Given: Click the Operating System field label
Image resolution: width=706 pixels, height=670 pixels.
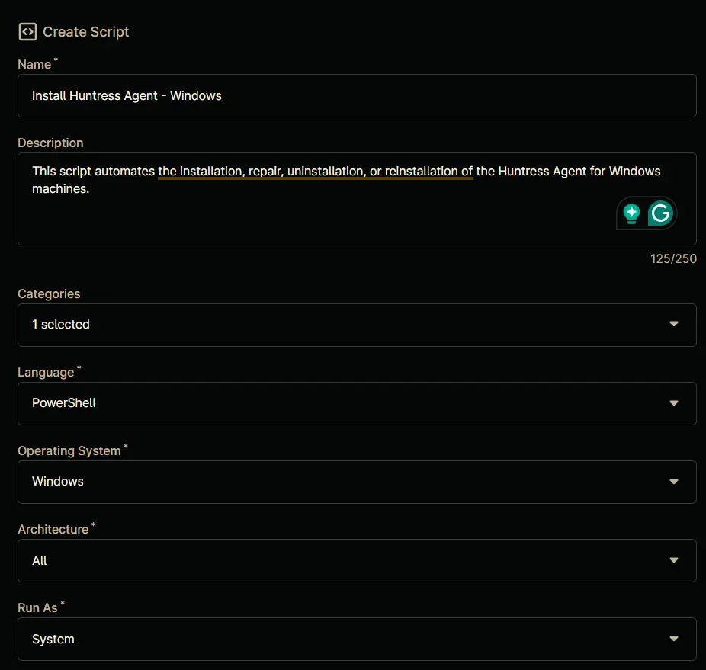Looking at the screenshot, I should pos(69,450).
